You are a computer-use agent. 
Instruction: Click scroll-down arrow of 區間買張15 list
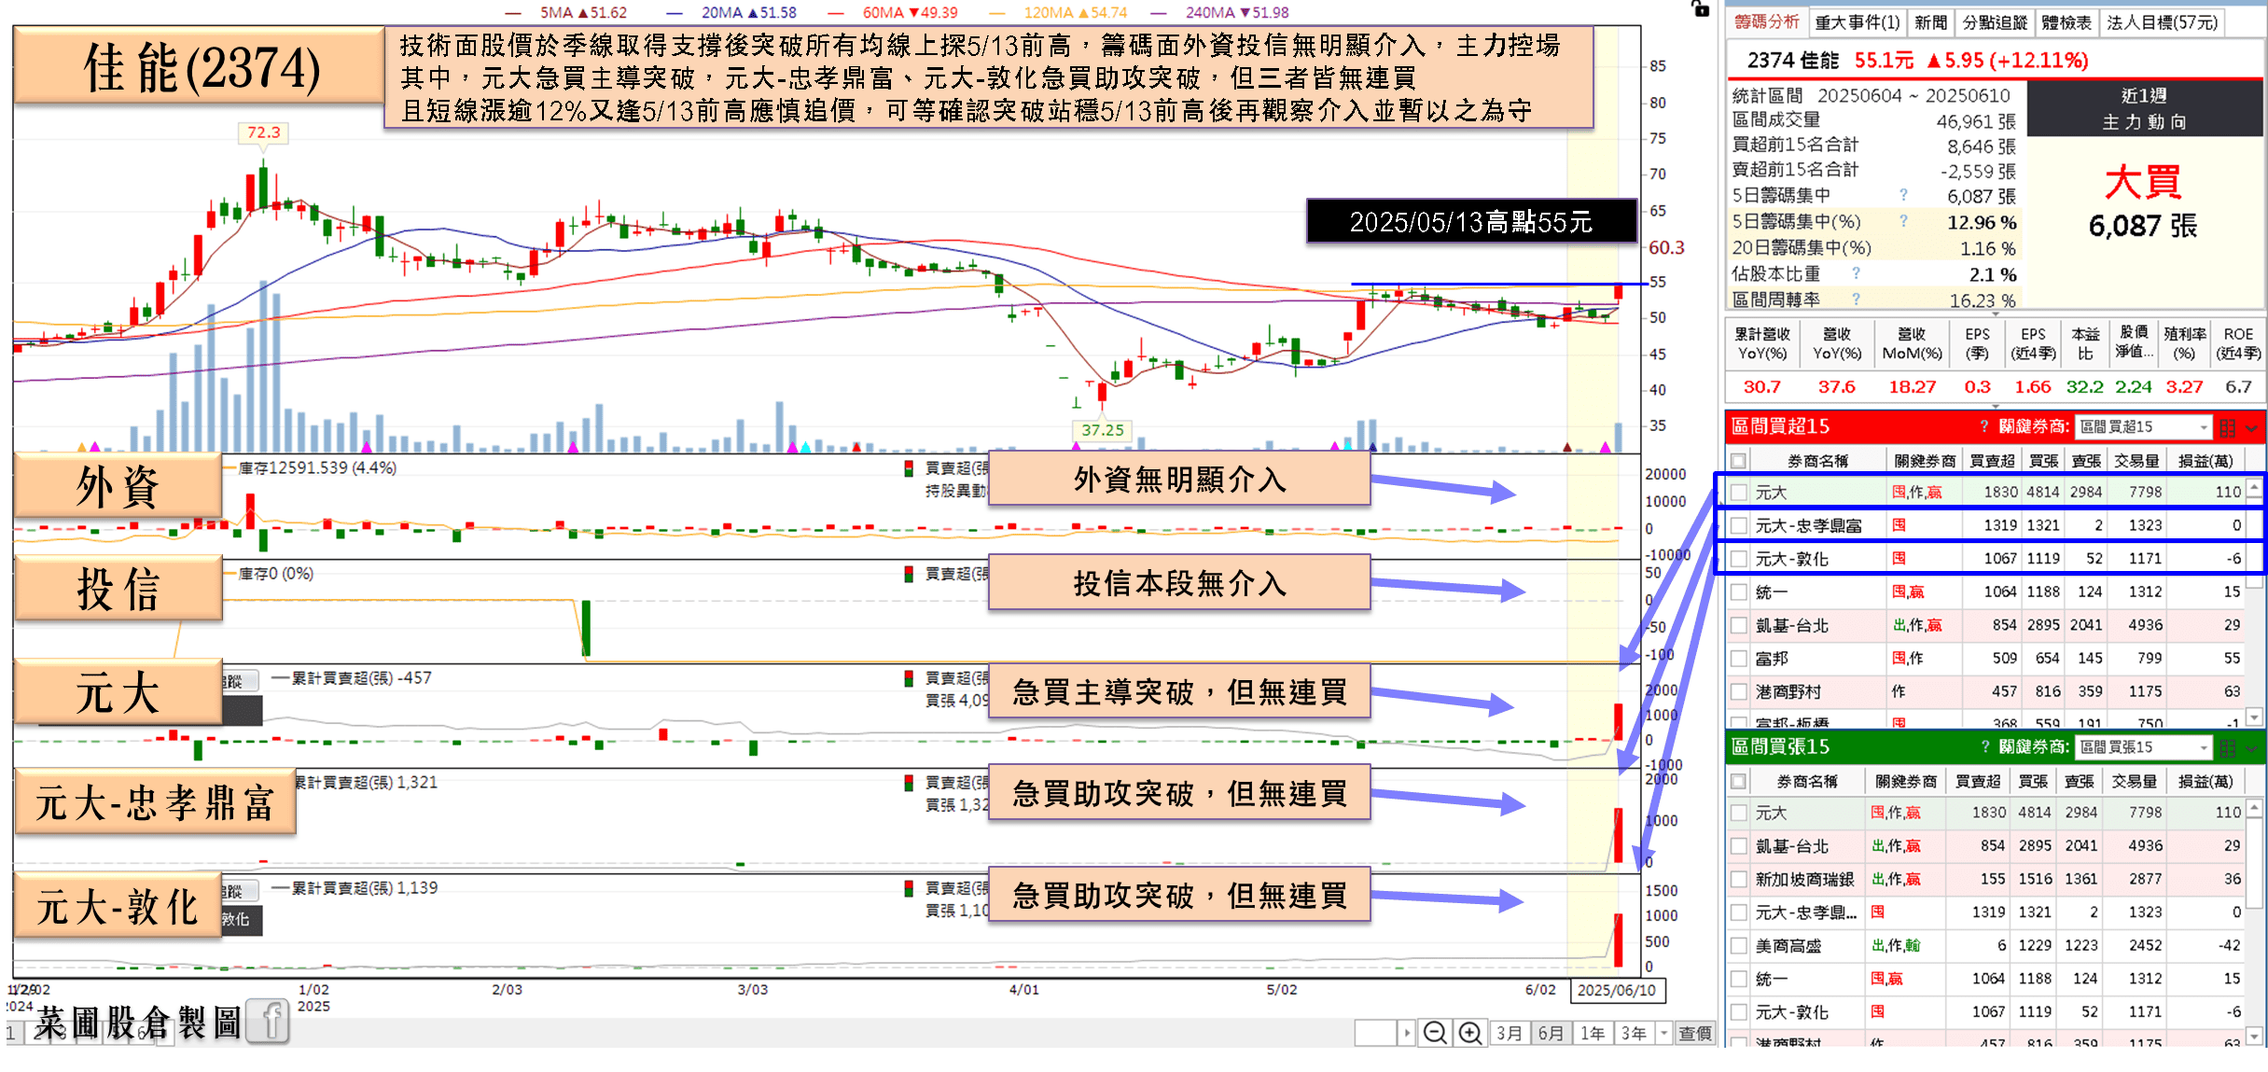pyautogui.click(x=2254, y=1036)
